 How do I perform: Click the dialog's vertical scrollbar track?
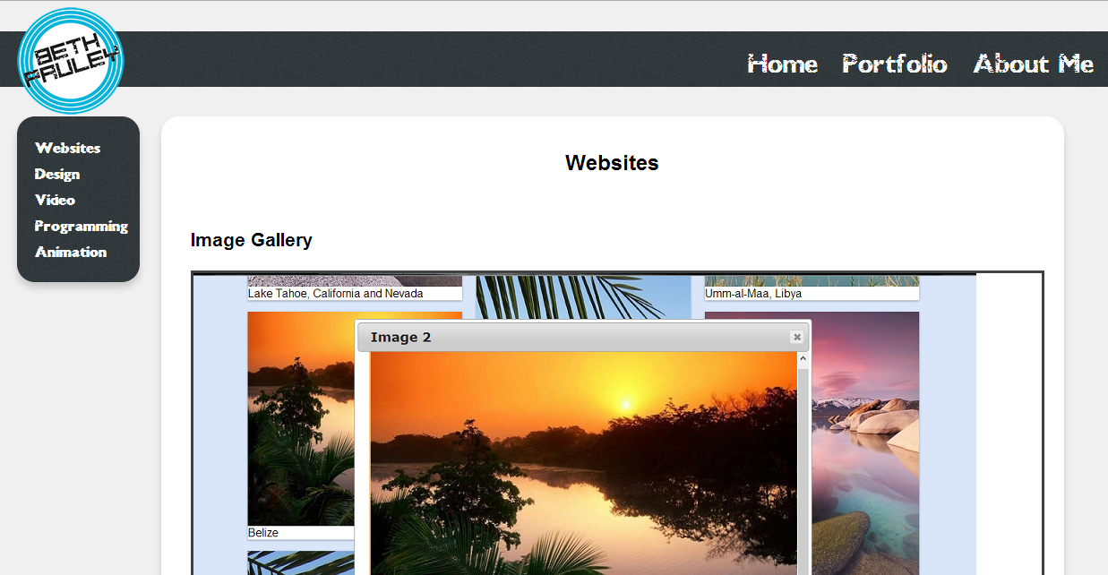(803, 466)
